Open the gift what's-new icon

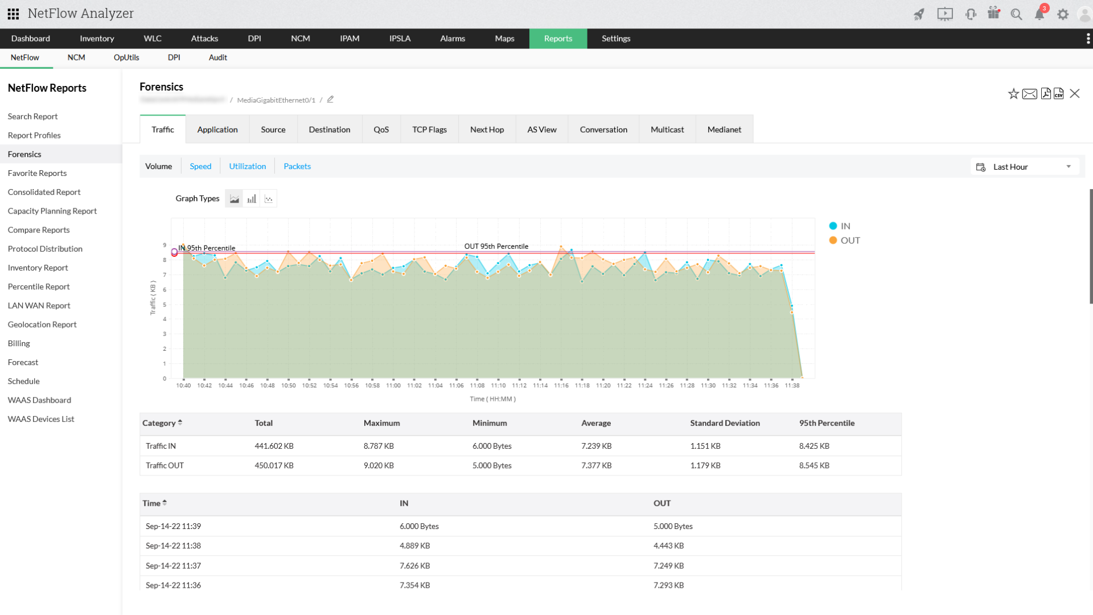(x=993, y=14)
